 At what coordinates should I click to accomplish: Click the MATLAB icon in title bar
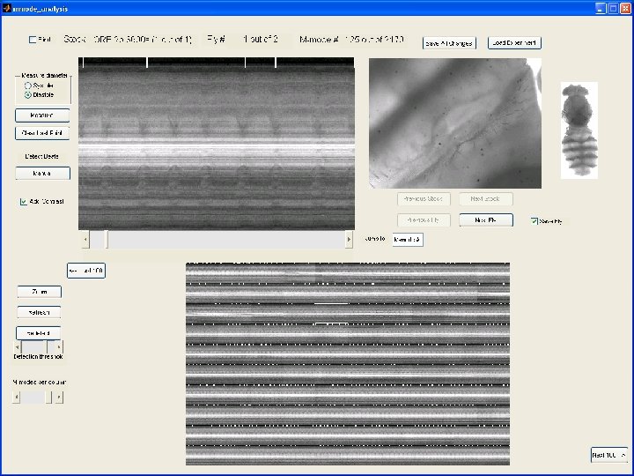pyautogui.click(x=8, y=8)
